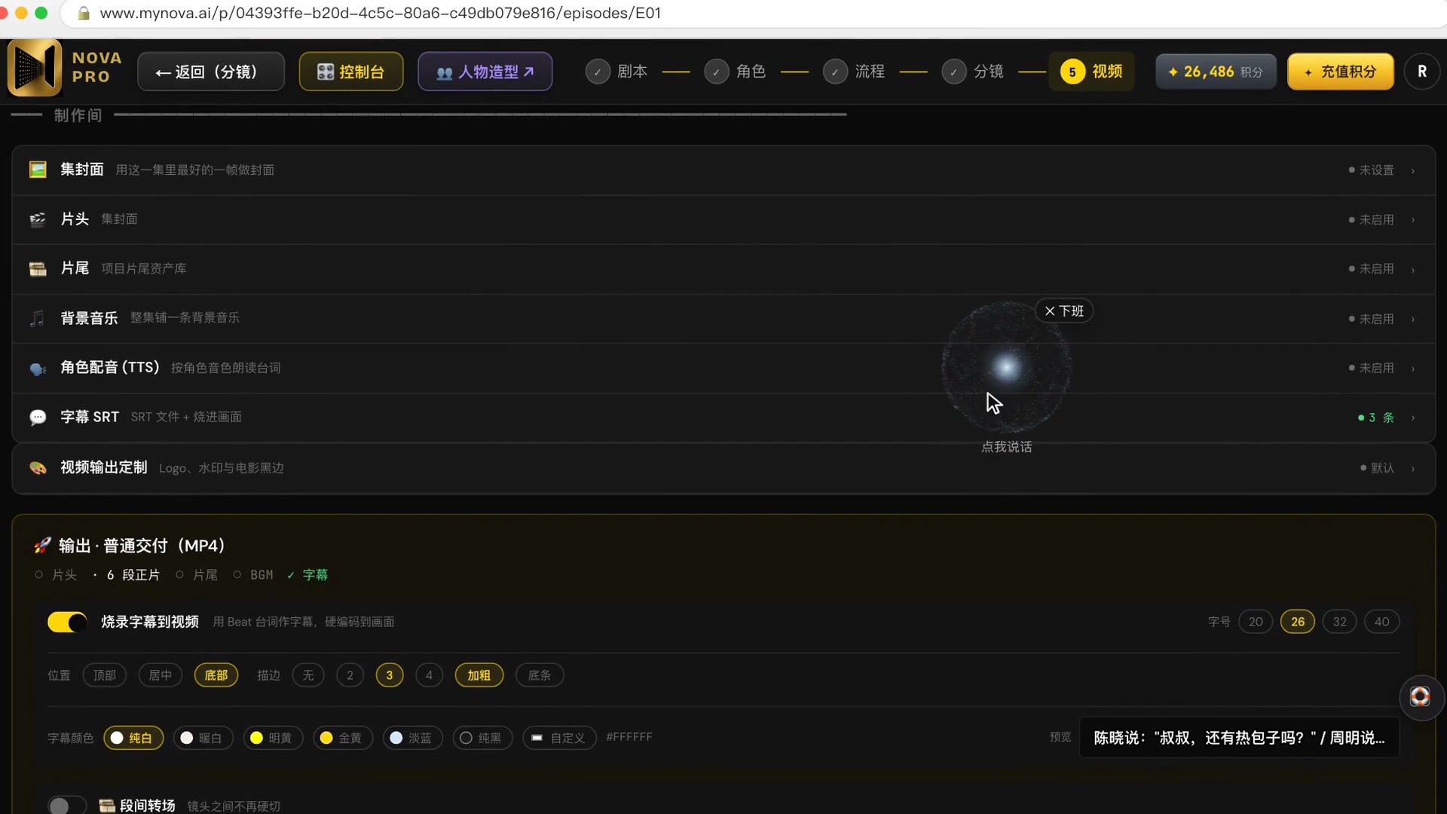Toggle the 底条 option
This screenshot has height=814, width=1447.
click(x=540, y=675)
